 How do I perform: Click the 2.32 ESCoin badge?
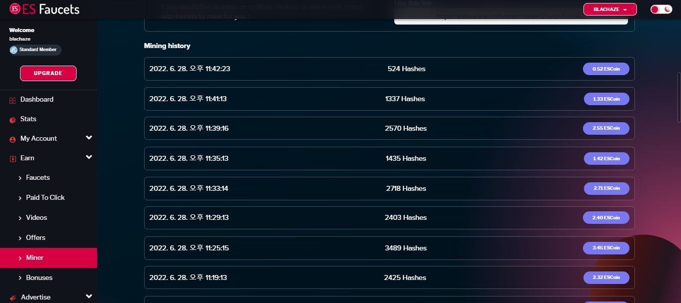coord(606,277)
